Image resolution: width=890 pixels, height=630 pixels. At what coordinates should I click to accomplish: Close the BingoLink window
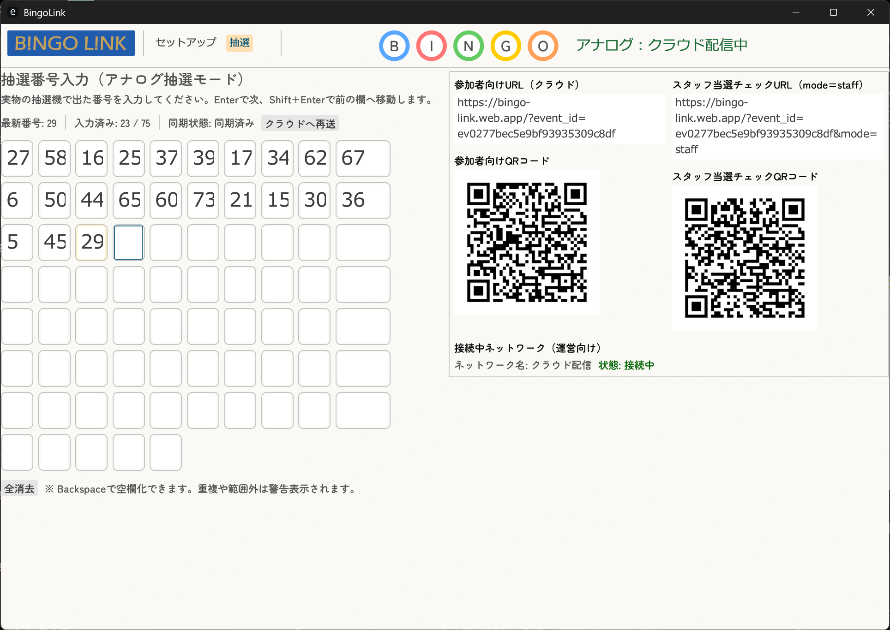click(871, 12)
